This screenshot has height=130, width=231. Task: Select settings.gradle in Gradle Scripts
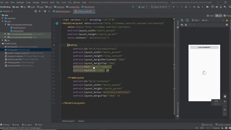click(19, 62)
